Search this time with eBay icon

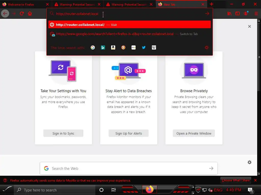click(x=134, y=47)
